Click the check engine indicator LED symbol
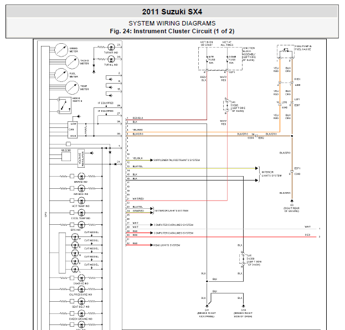This screenshot has width=345, height=330. point(81,313)
